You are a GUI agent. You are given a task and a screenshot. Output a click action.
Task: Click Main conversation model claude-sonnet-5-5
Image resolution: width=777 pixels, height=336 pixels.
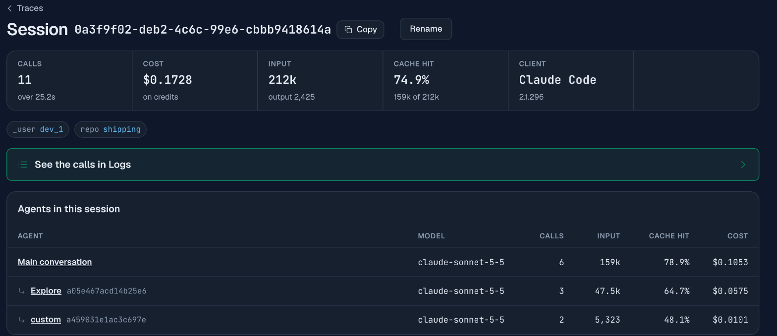461,262
